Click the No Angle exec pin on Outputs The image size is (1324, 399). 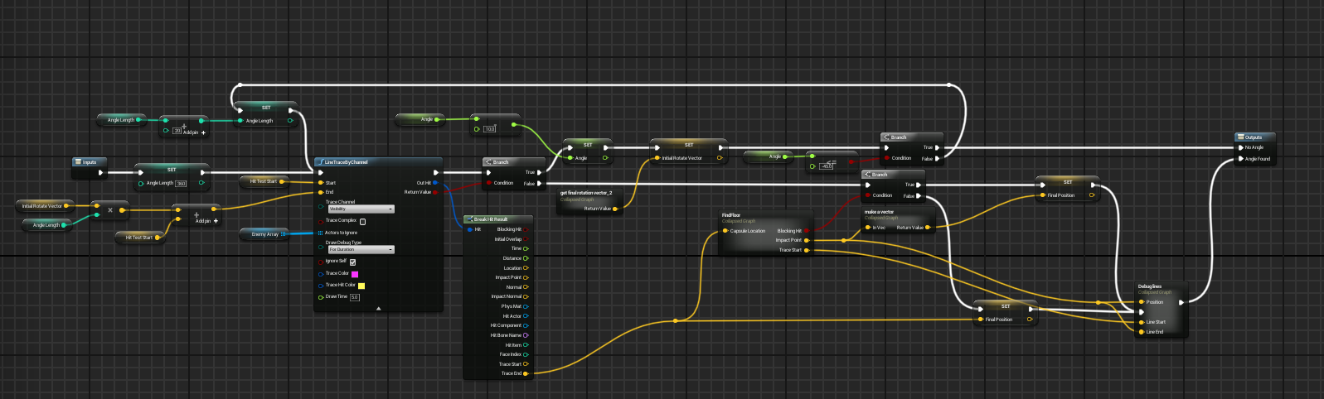pyautogui.click(x=1239, y=147)
